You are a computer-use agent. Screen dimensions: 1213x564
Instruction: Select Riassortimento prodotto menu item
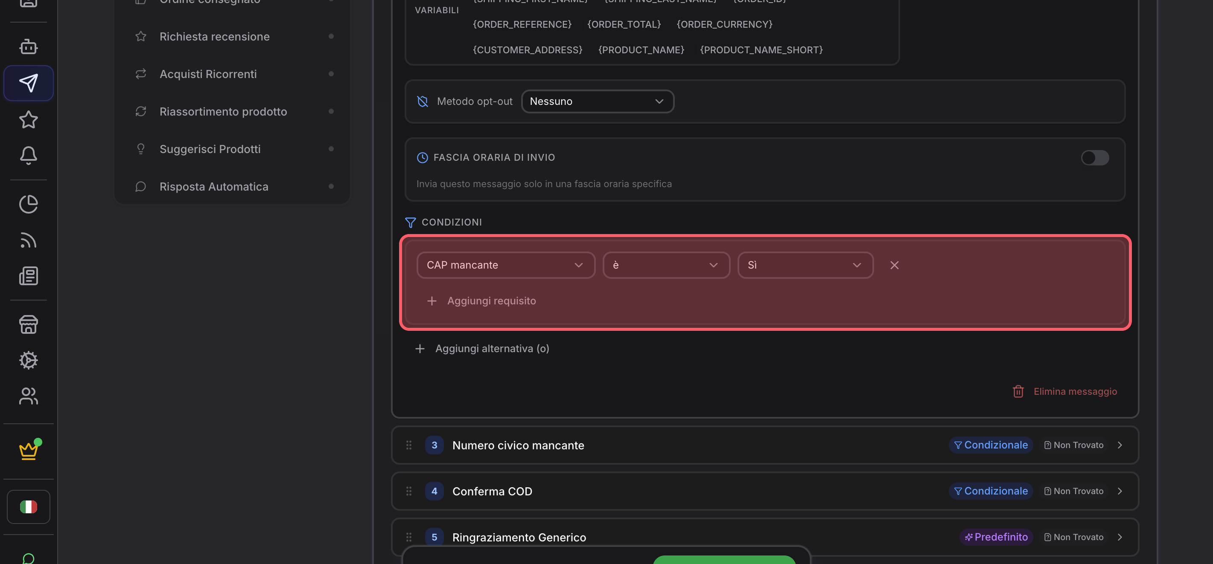(x=232, y=112)
